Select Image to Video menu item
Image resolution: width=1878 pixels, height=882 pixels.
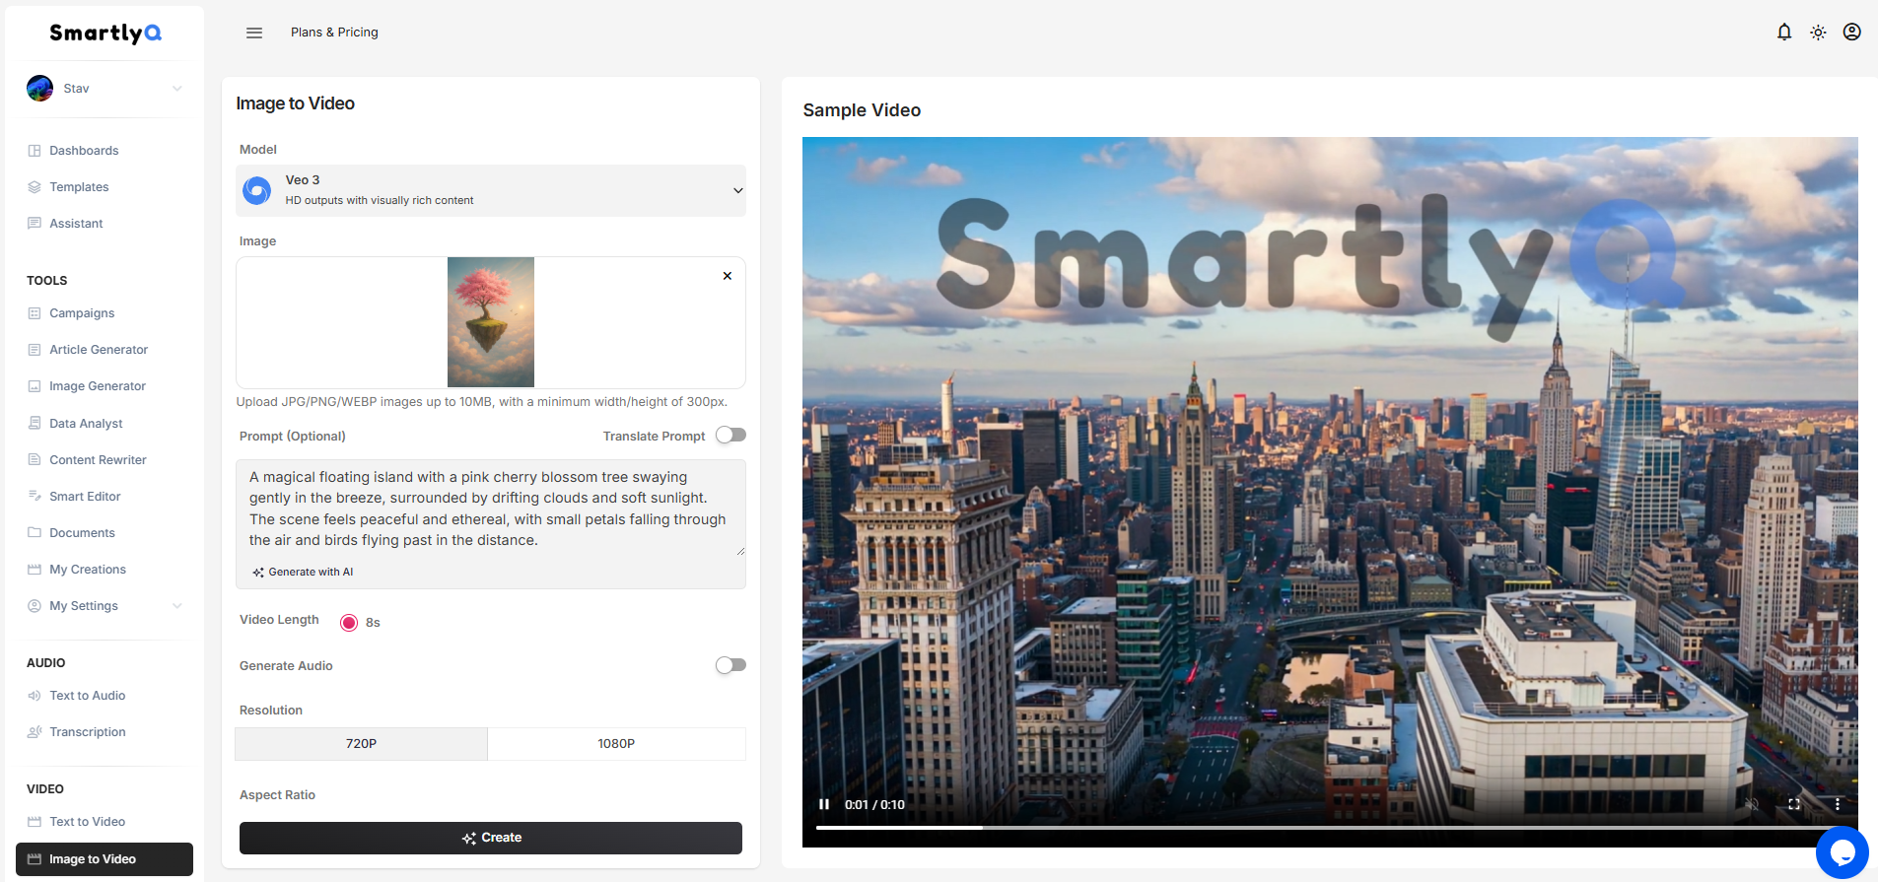click(x=104, y=859)
